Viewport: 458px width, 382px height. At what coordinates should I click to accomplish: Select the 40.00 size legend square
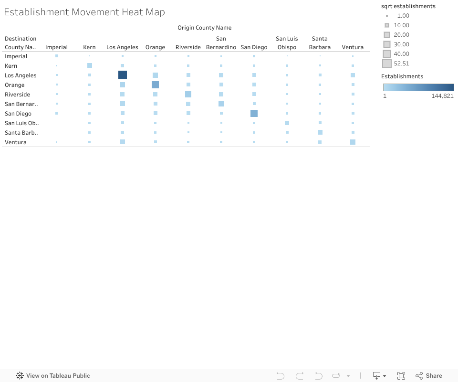[x=387, y=54]
